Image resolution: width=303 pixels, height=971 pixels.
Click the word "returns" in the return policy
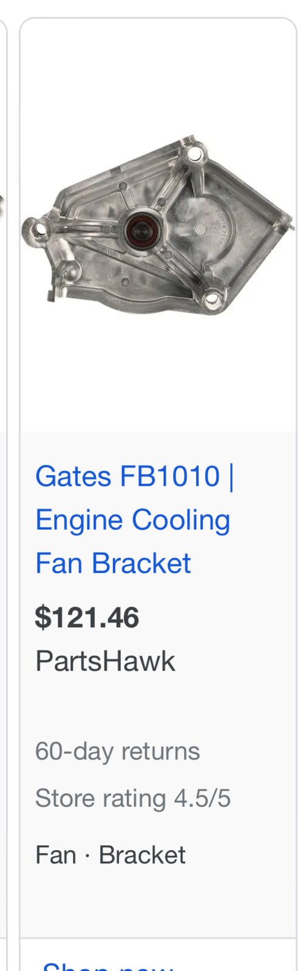pyautogui.click(x=160, y=752)
